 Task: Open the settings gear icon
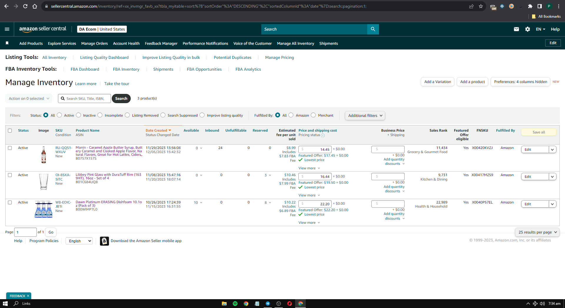coord(528,29)
